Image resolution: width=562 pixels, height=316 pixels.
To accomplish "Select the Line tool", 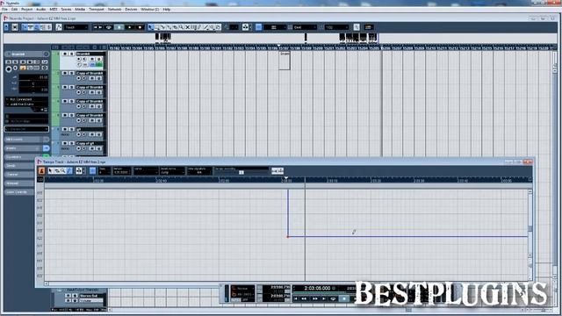I will point(205,27).
